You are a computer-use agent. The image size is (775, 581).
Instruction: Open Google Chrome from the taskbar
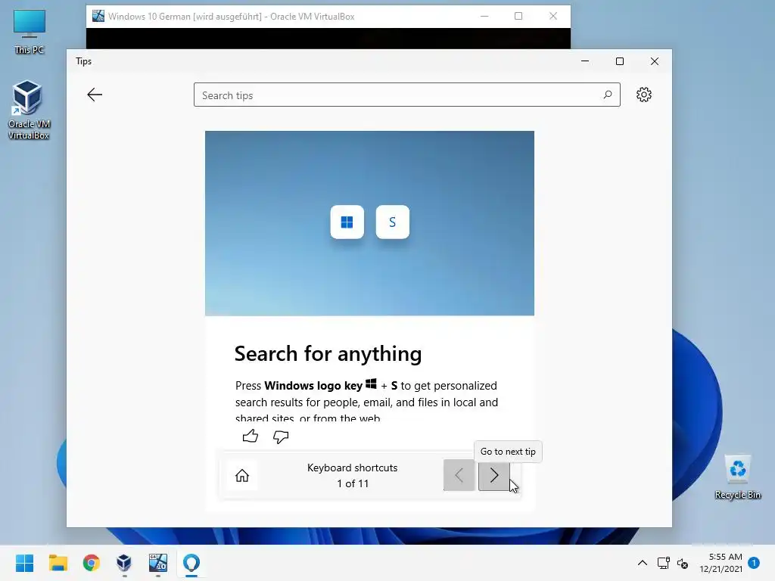click(92, 563)
